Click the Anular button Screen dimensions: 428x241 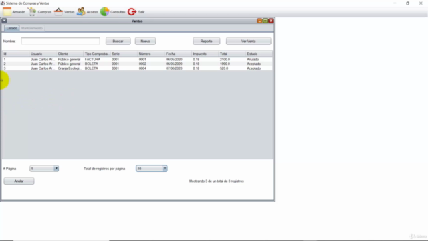pos(19,181)
